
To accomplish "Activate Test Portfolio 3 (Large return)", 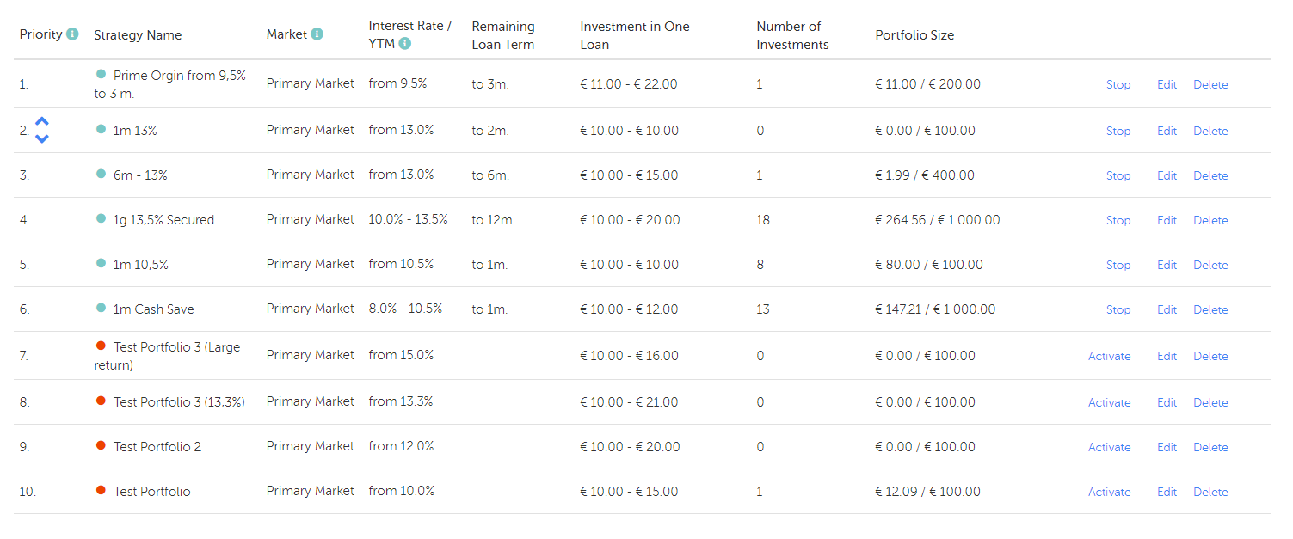I will tap(1109, 355).
